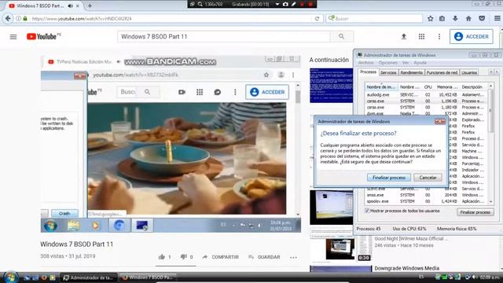Click Finalizar proceso button in Task Manager window
503x283 pixels.
click(475, 212)
